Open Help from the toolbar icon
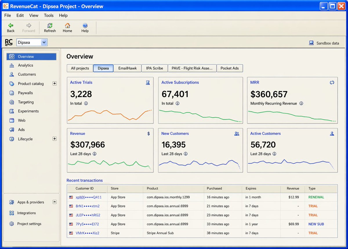The image size is (348, 249). pyautogui.click(x=85, y=25)
